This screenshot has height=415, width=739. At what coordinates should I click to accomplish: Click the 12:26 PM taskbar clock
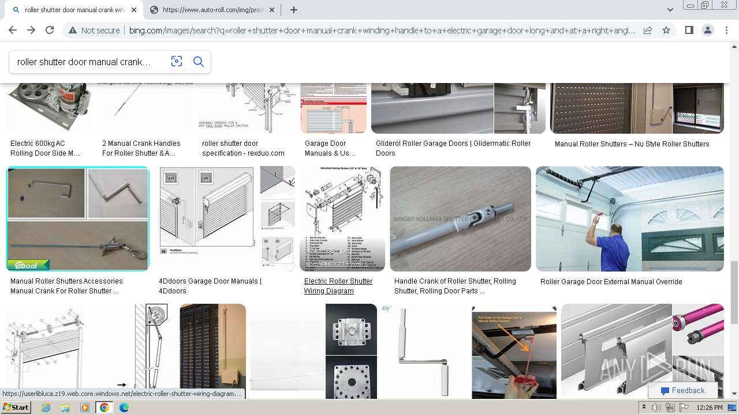pyautogui.click(x=710, y=408)
